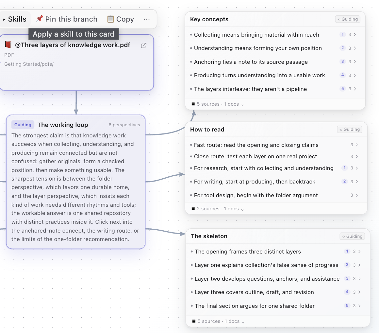Click source badge 1 on Collecting row
This screenshot has width=379, height=333.
pos(342,34)
